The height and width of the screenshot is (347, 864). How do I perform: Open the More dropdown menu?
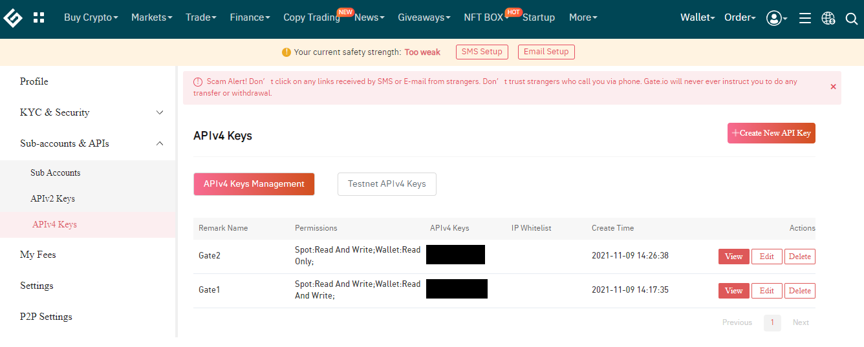[583, 17]
